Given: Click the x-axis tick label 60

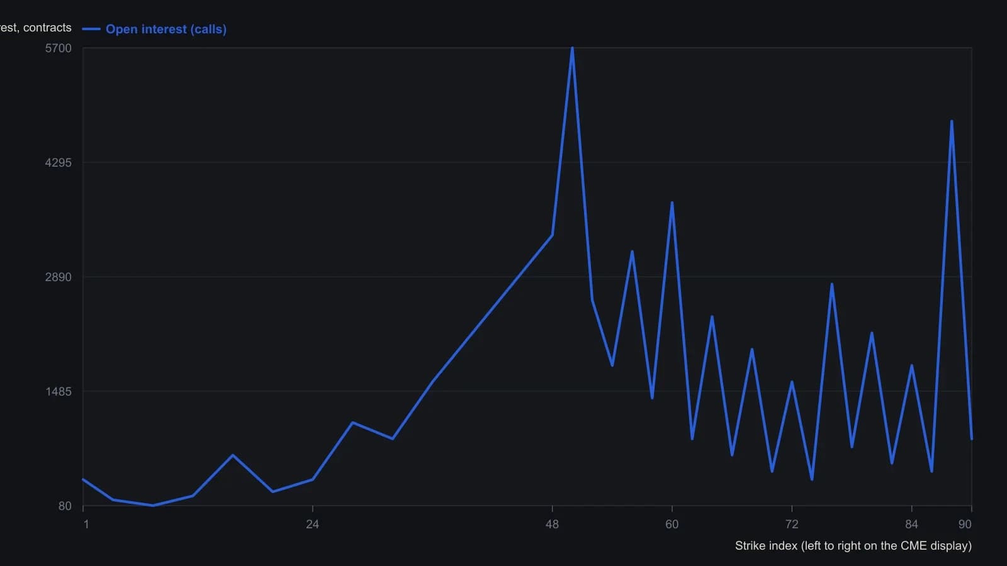Looking at the screenshot, I should click(672, 524).
